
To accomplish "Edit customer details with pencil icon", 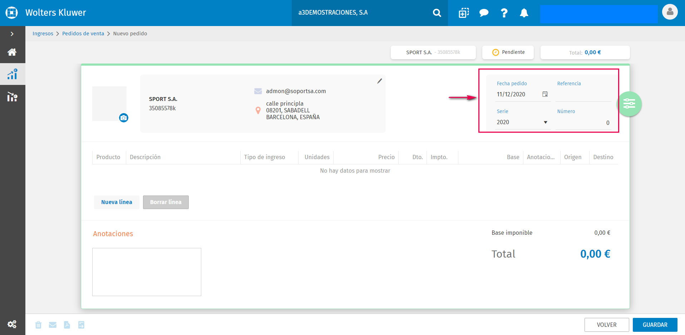I will point(379,81).
